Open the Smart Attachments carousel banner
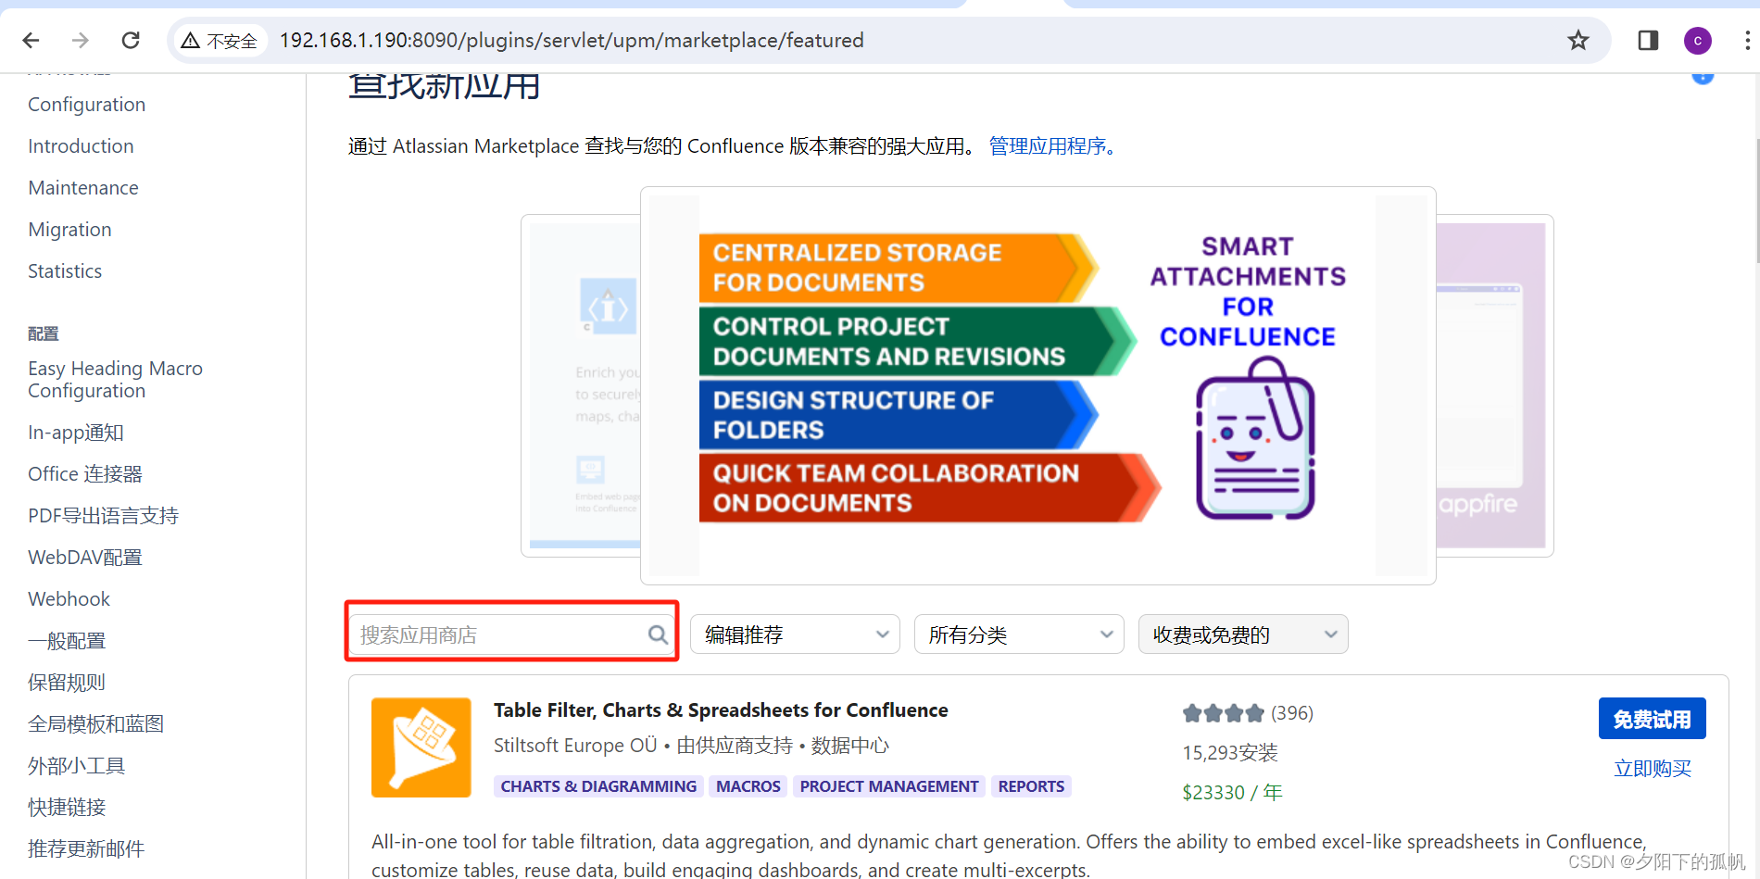Viewport: 1760px width, 879px height. pos(1037,385)
